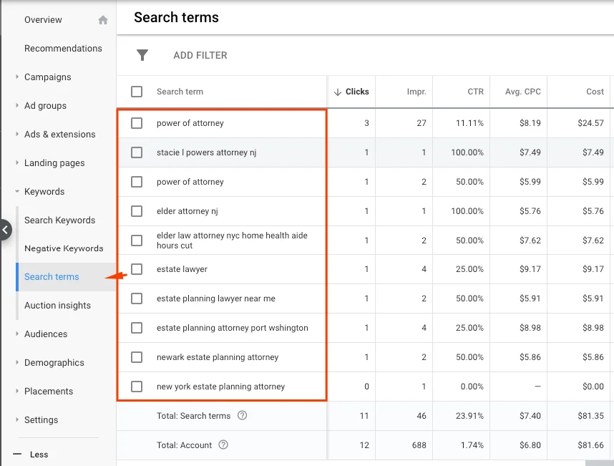The image size is (614, 466).
Task: Go to Auction insights
Action: (57, 306)
